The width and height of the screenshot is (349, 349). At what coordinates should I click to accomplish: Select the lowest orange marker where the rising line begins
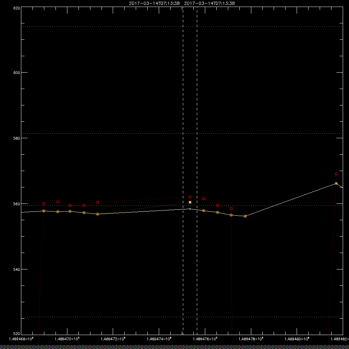pyautogui.click(x=245, y=216)
